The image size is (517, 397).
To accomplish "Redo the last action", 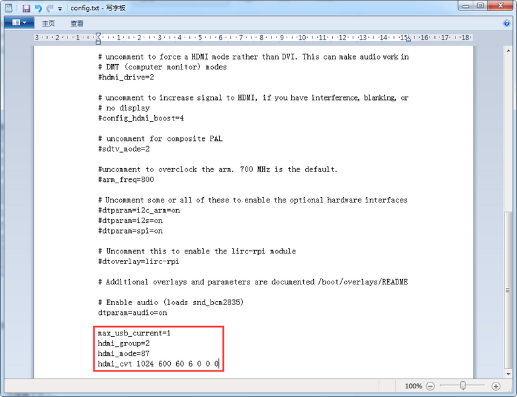I will click(x=50, y=8).
